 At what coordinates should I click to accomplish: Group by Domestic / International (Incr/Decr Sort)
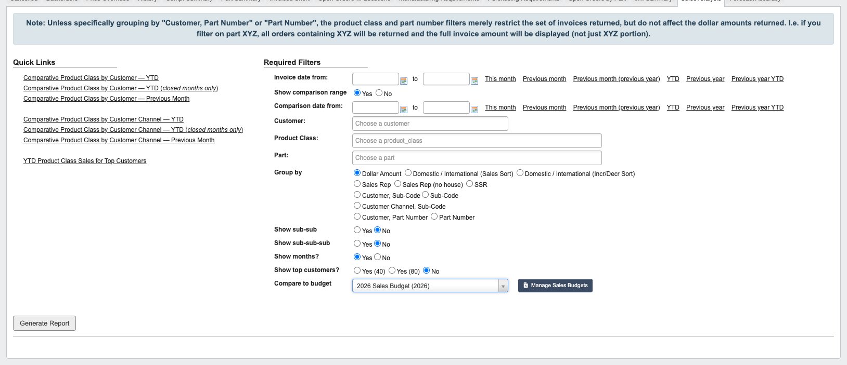[520, 173]
